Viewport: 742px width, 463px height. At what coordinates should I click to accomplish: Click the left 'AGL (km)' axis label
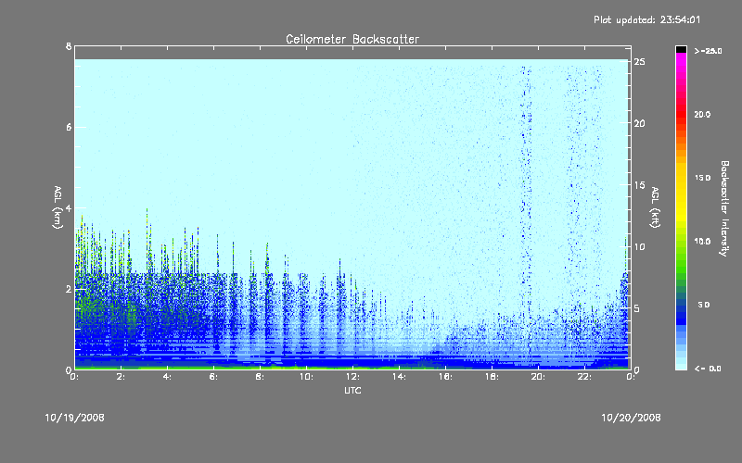[x=58, y=207]
